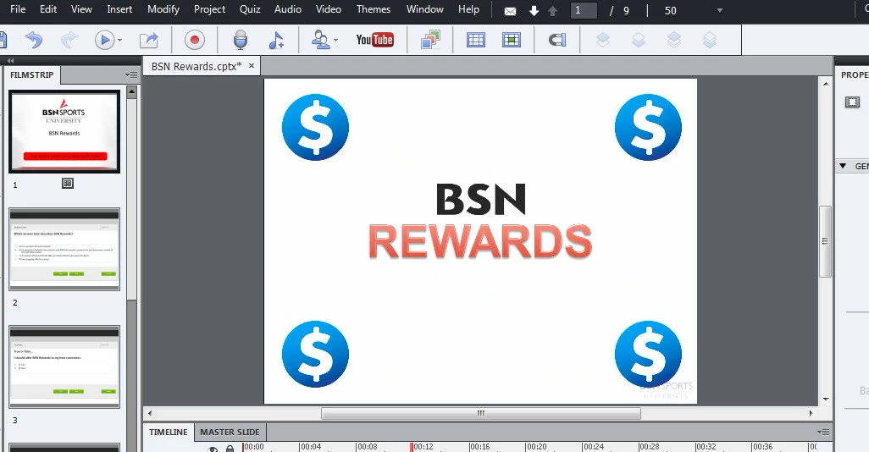
Task: Open the Quiz menu
Action: [x=250, y=9]
